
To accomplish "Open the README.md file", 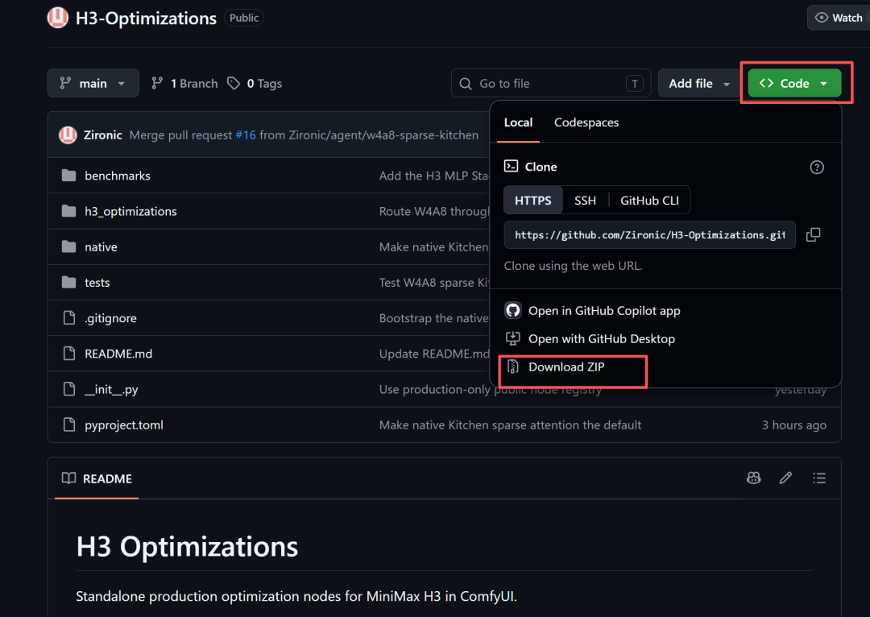I will click(118, 354).
